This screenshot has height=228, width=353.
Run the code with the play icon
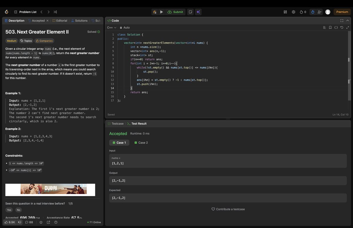pyautogui.click(x=161, y=12)
